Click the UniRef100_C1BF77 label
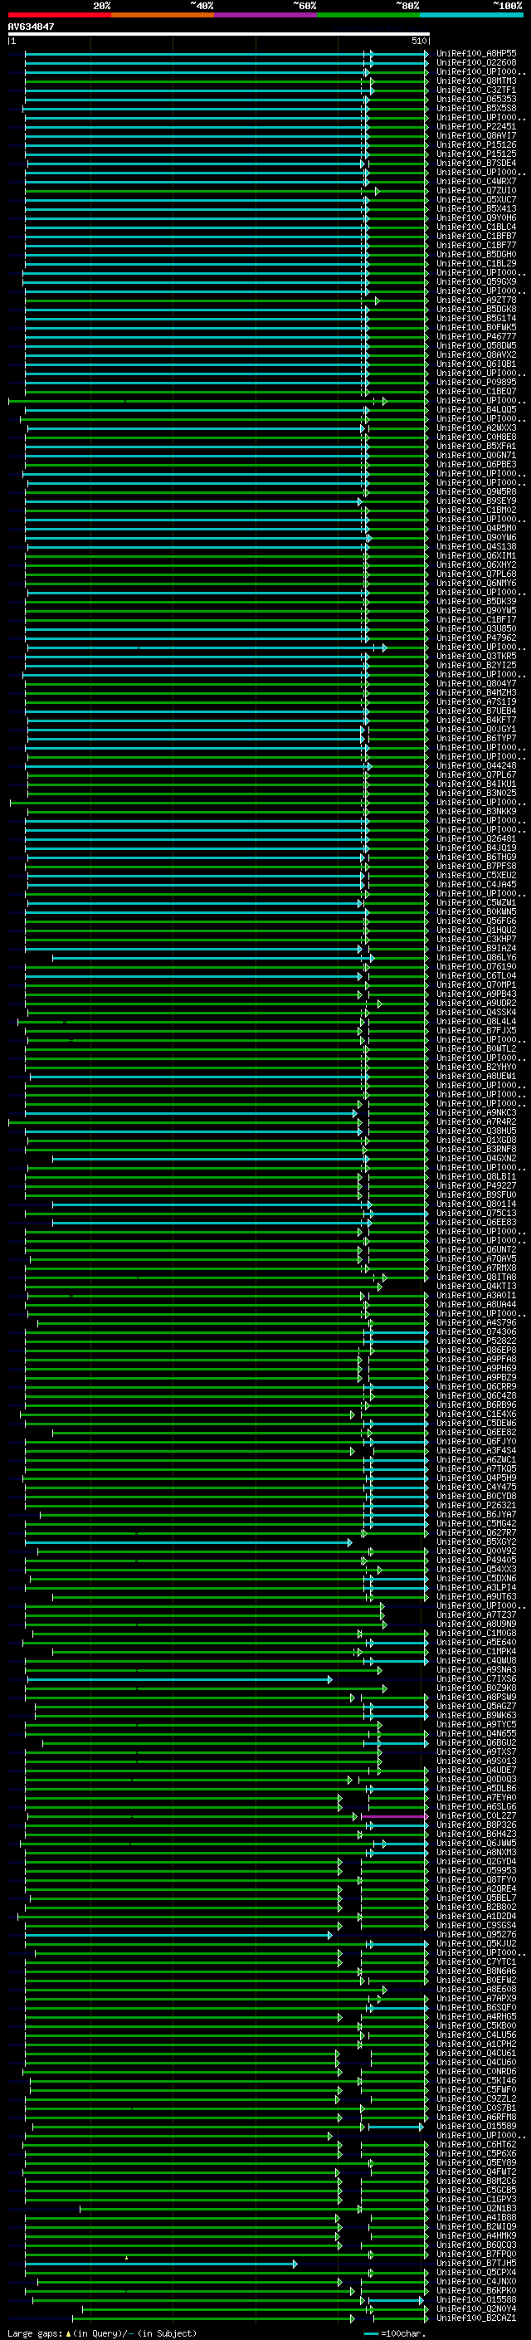 (x=475, y=245)
